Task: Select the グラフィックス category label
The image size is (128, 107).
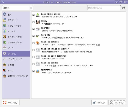Action: click(15, 37)
